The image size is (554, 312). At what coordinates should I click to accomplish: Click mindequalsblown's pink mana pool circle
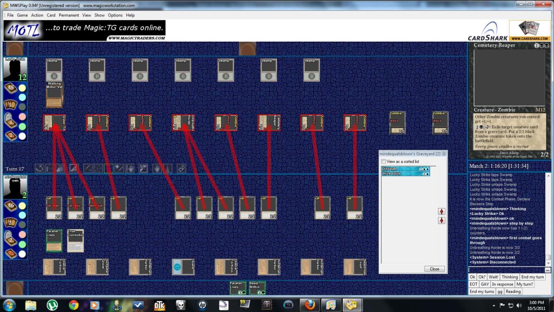(22, 234)
